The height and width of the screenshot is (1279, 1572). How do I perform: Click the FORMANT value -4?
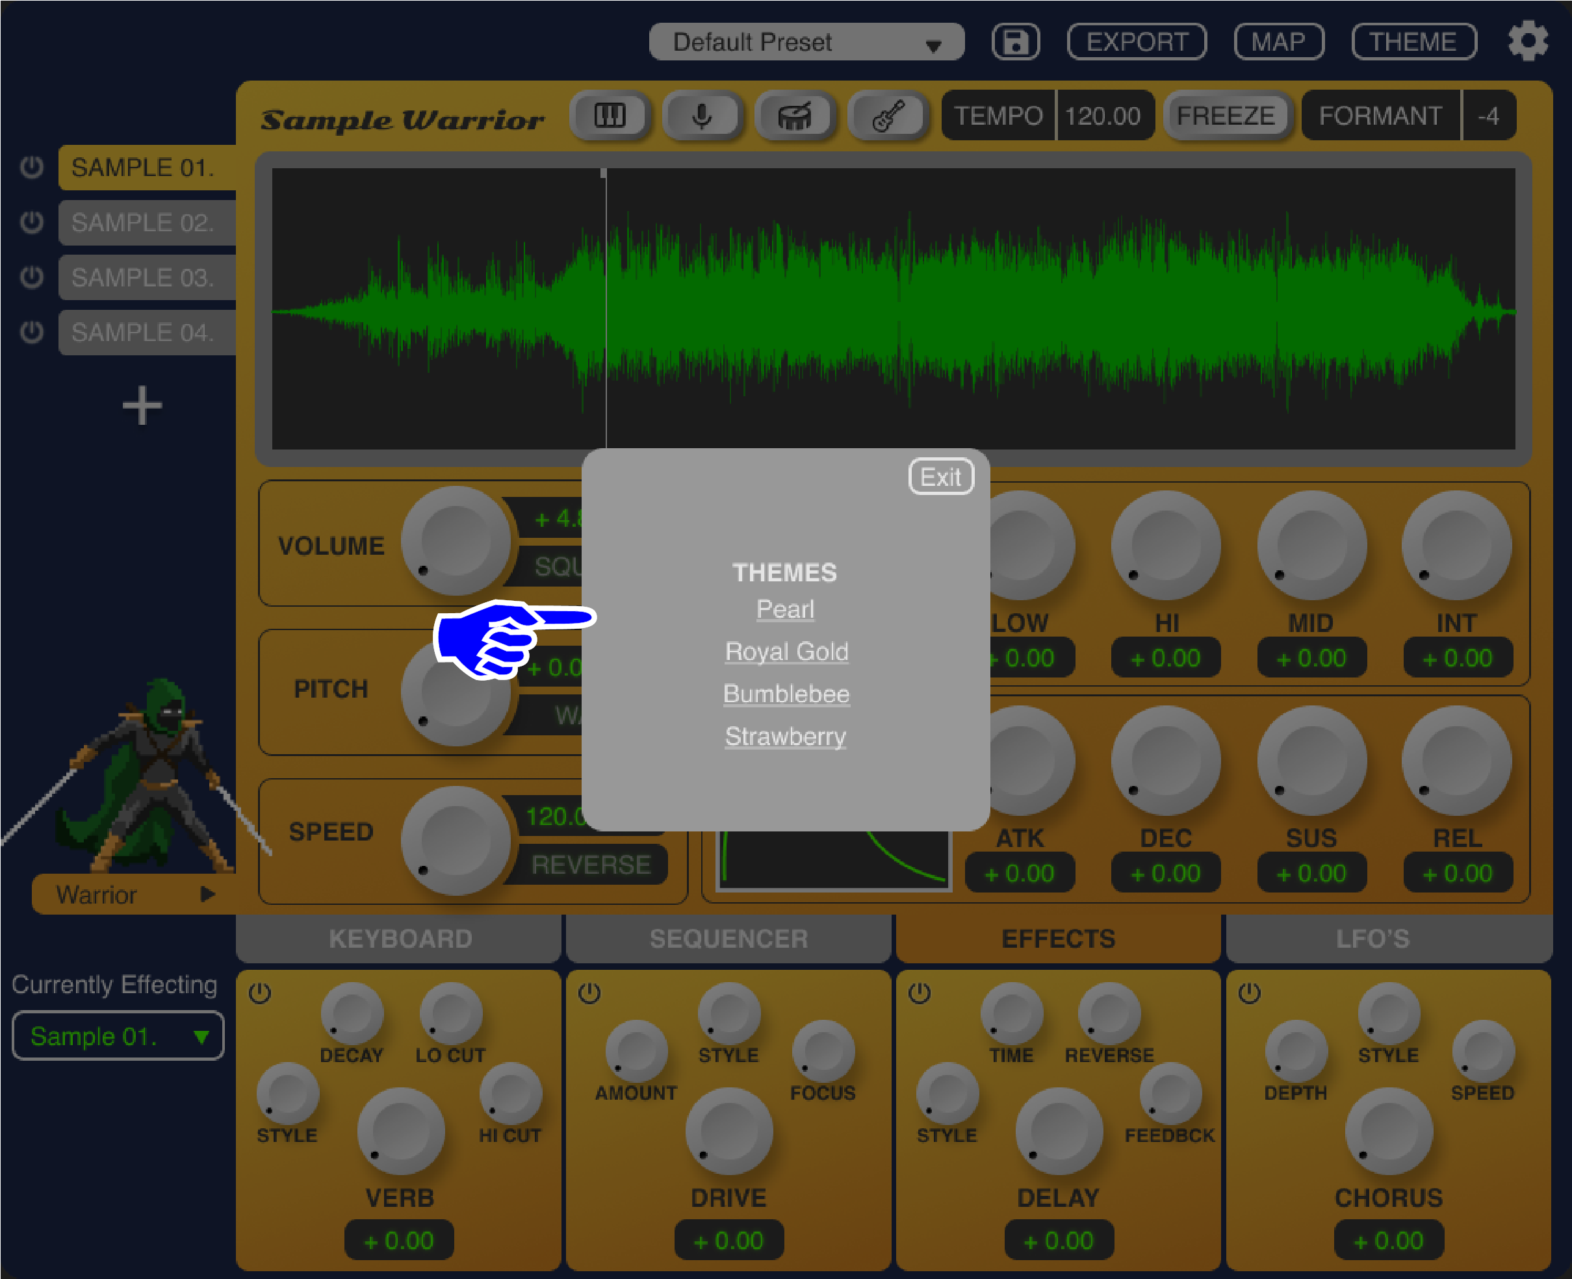pos(1488,116)
